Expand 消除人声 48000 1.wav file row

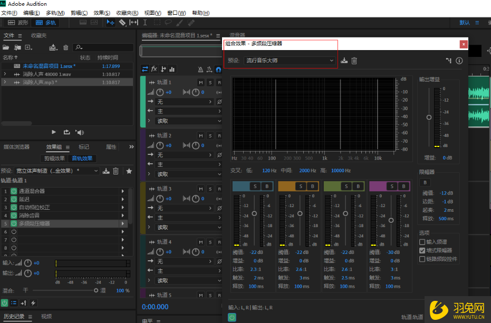(5, 74)
